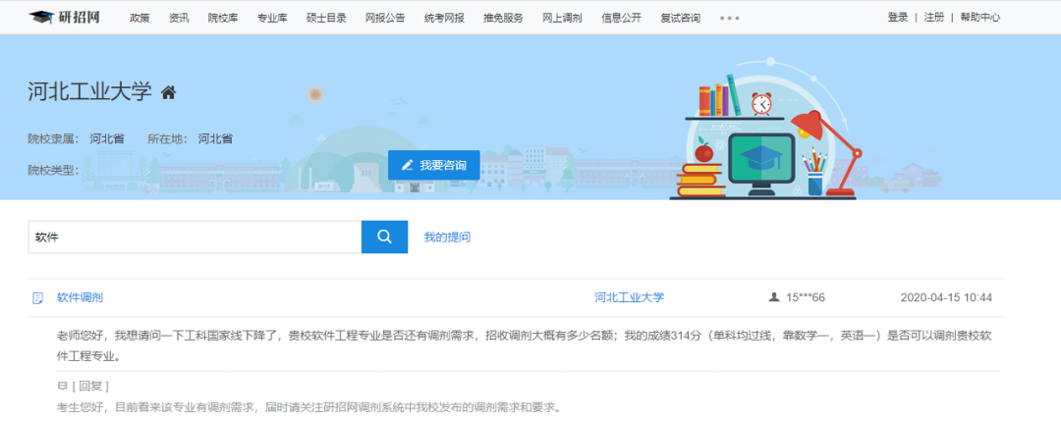Open 网报公告 in the navigation bar

[x=385, y=18]
